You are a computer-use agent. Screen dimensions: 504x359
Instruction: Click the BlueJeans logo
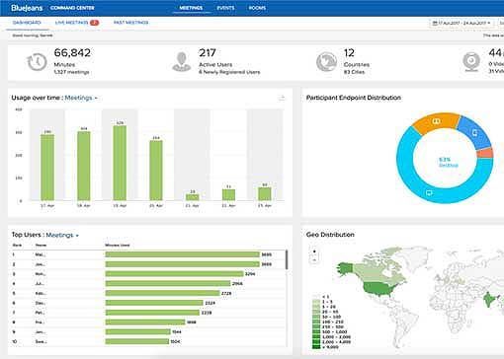pos(27,8)
